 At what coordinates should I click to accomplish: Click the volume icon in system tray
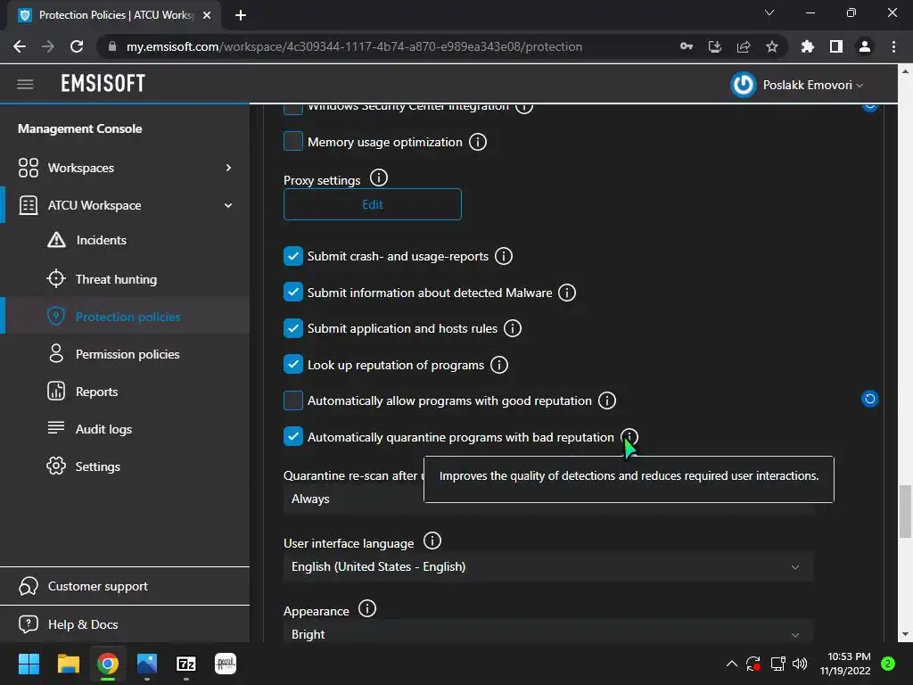800,664
